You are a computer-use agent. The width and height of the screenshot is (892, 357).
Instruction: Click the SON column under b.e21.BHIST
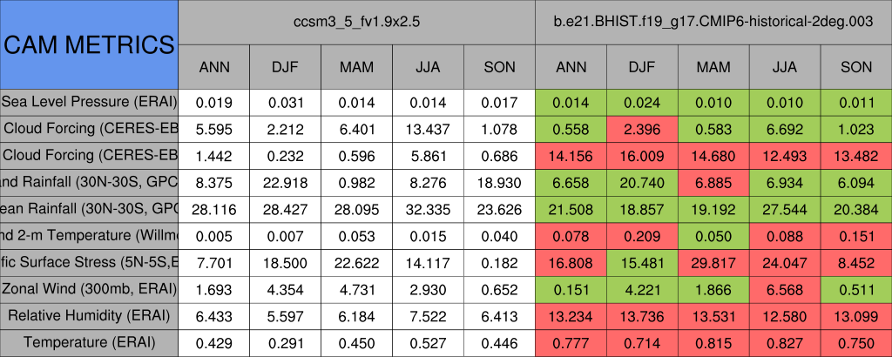coord(856,66)
